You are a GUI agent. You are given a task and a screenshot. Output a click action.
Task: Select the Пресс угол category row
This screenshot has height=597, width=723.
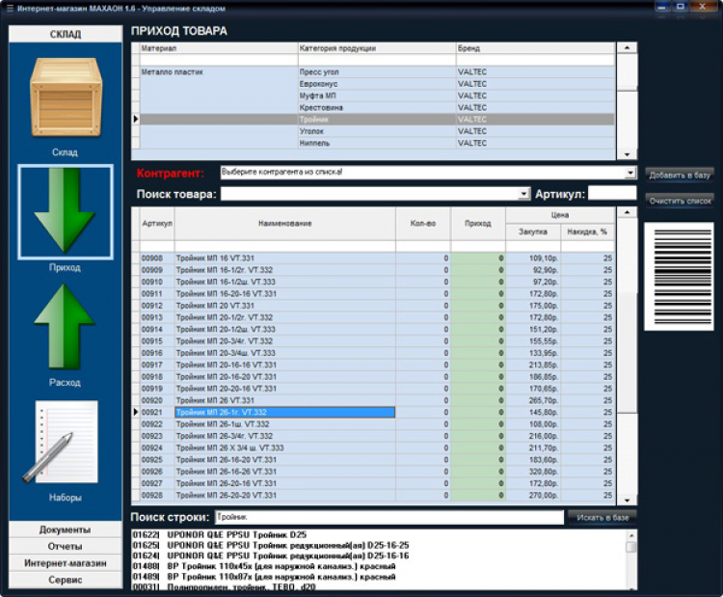pos(377,72)
